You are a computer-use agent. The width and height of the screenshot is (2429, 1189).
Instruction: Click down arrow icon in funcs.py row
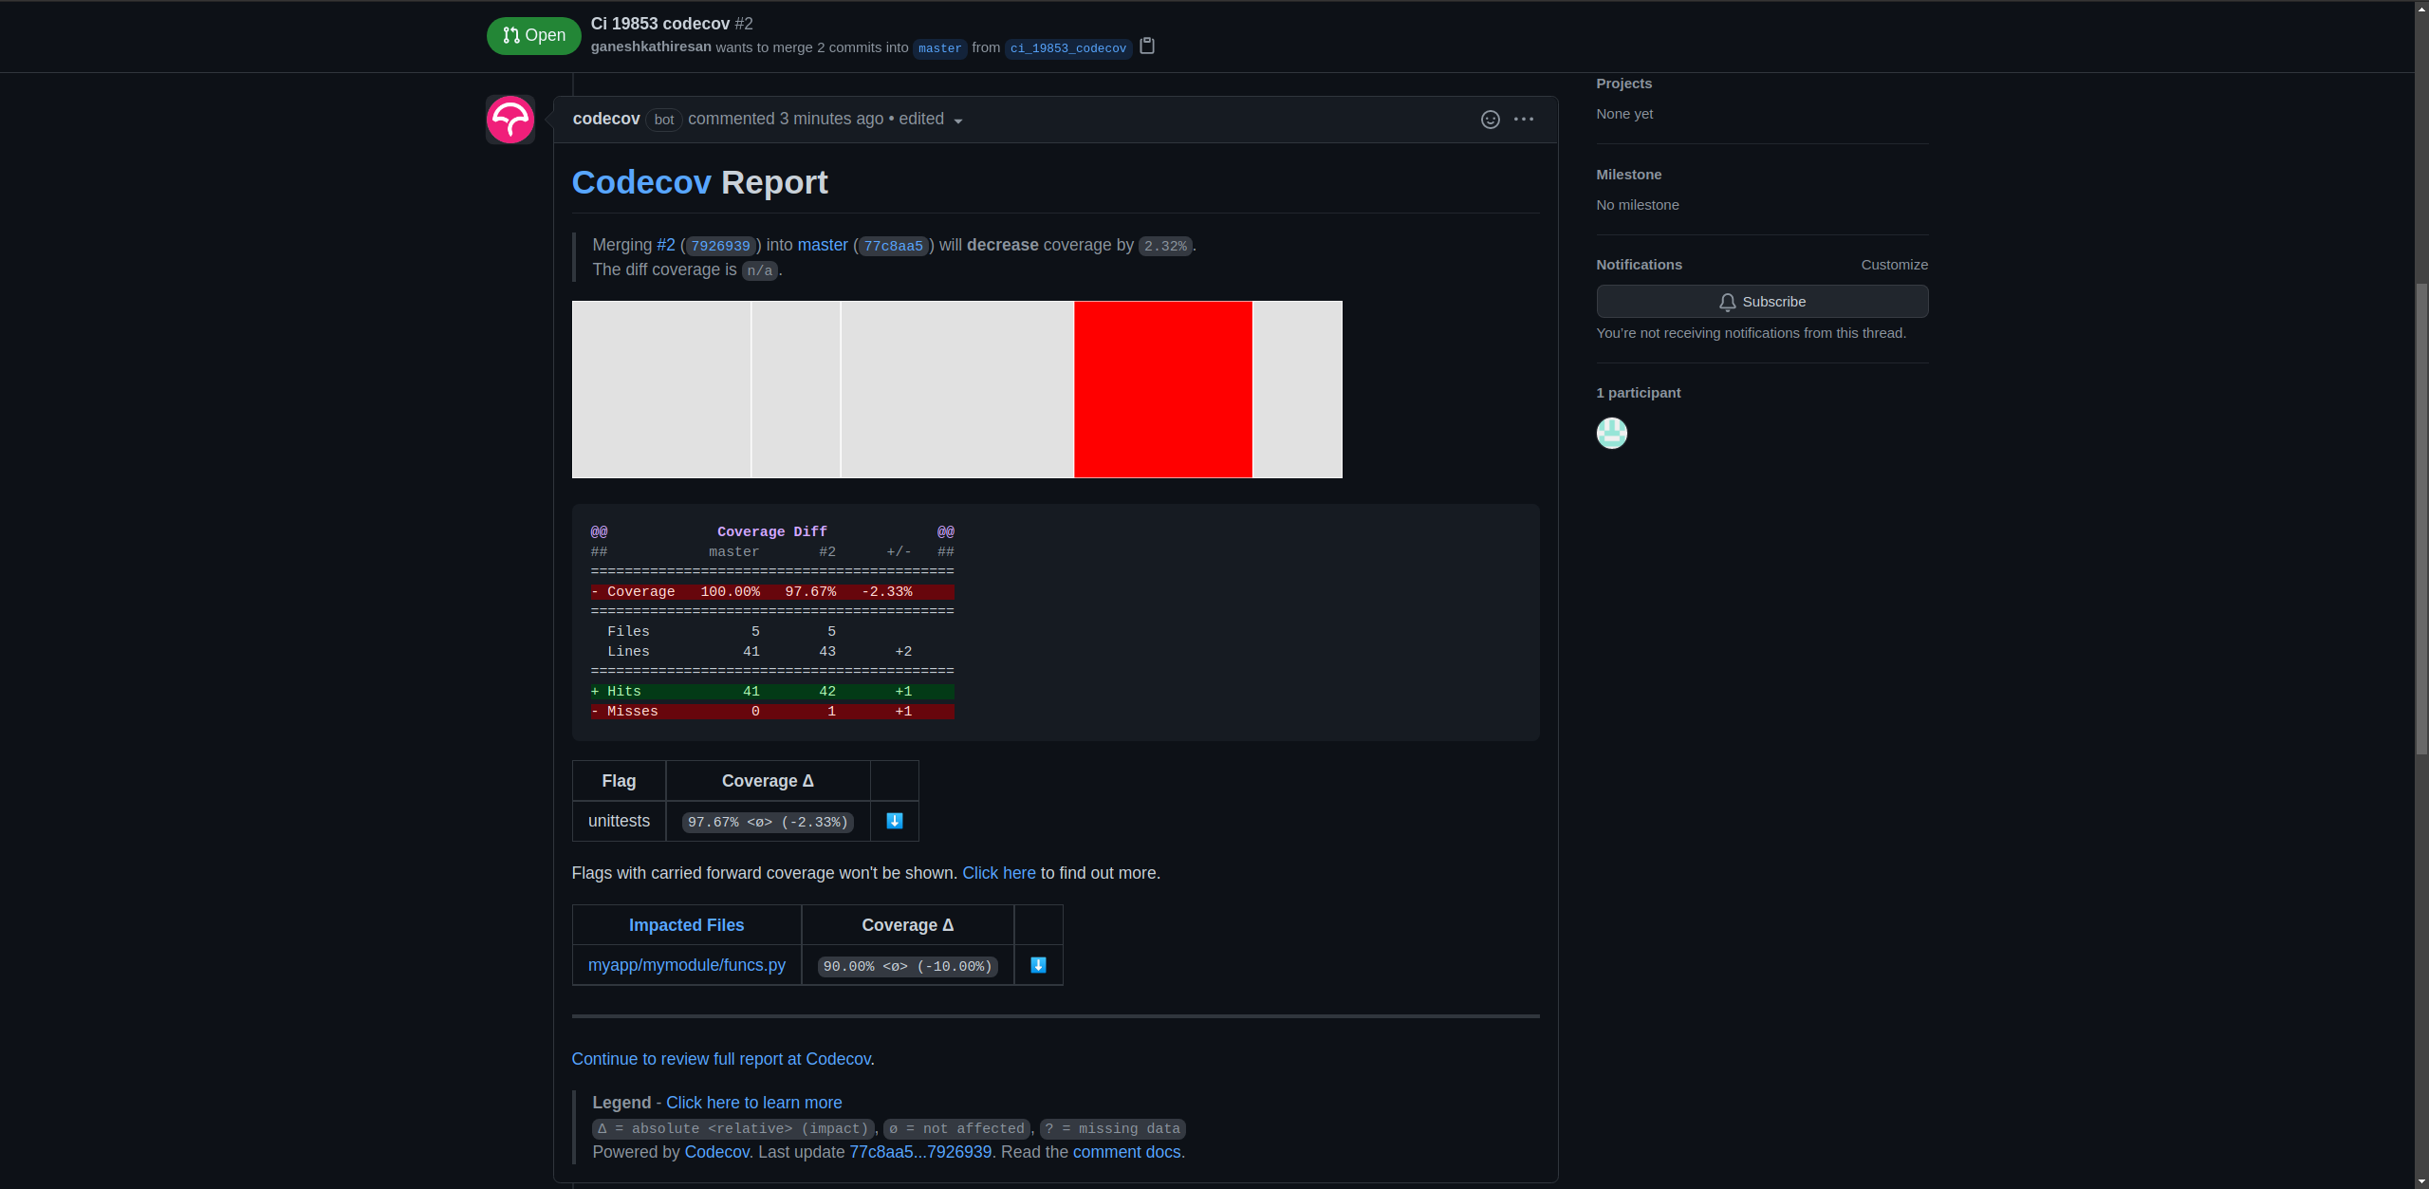(x=1038, y=965)
